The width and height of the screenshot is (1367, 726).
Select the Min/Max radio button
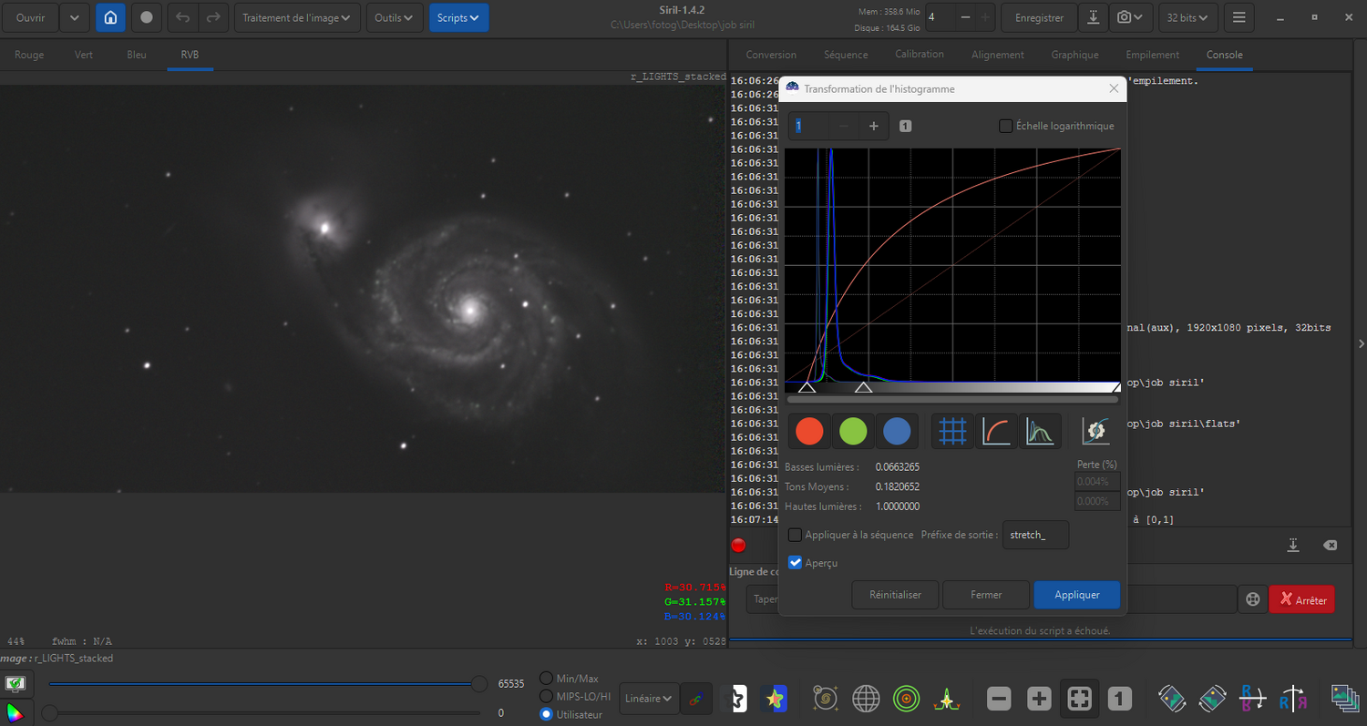[547, 678]
